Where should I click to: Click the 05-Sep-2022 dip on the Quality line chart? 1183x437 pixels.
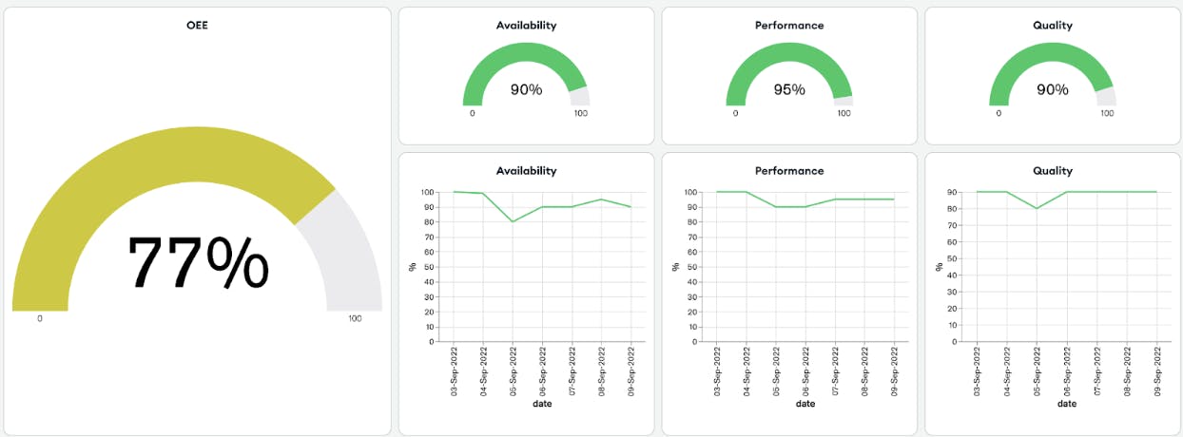coord(1037,208)
